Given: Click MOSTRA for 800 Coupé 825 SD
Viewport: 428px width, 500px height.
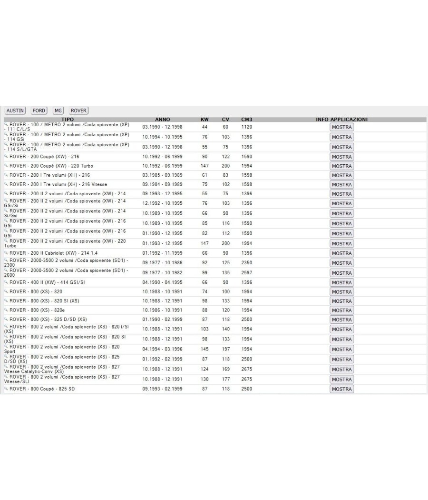Looking at the screenshot, I should [x=342, y=389].
